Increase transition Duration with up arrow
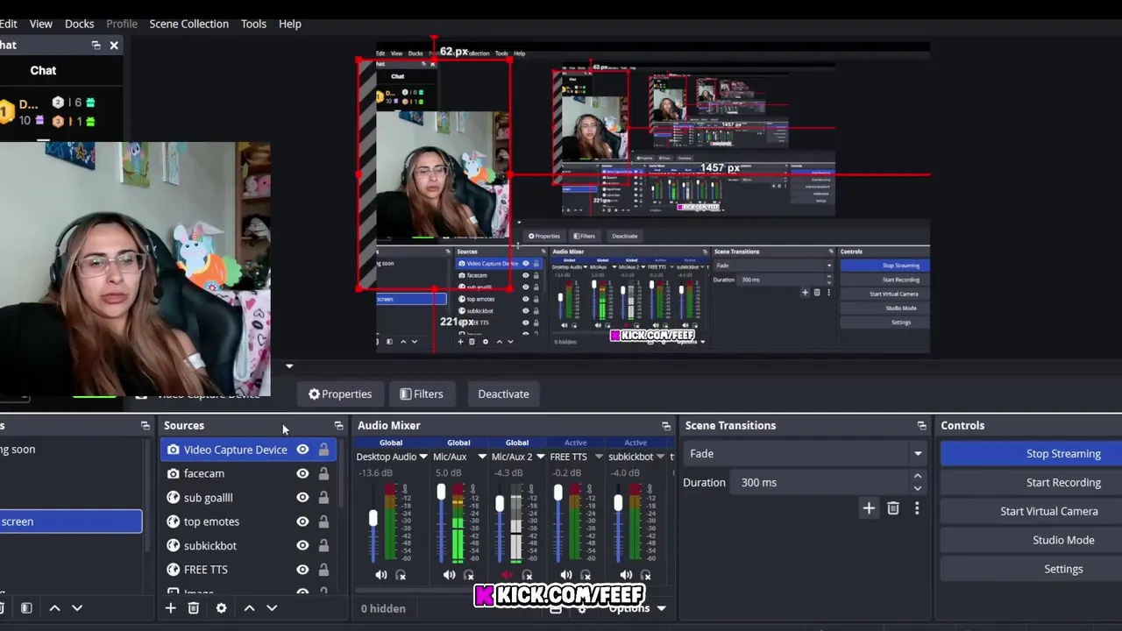Screen dimensions: 1122x631 tap(917, 477)
